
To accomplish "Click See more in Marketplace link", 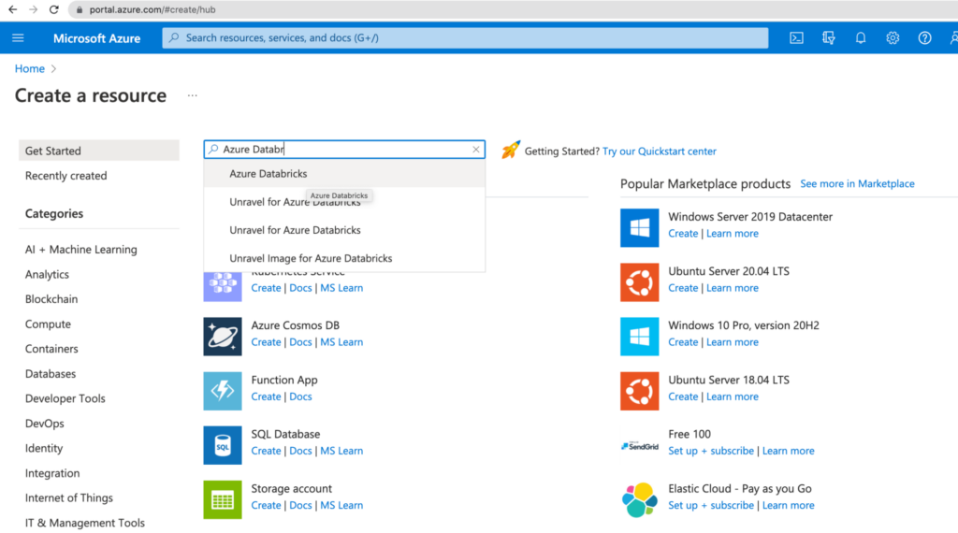I will 857,184.
